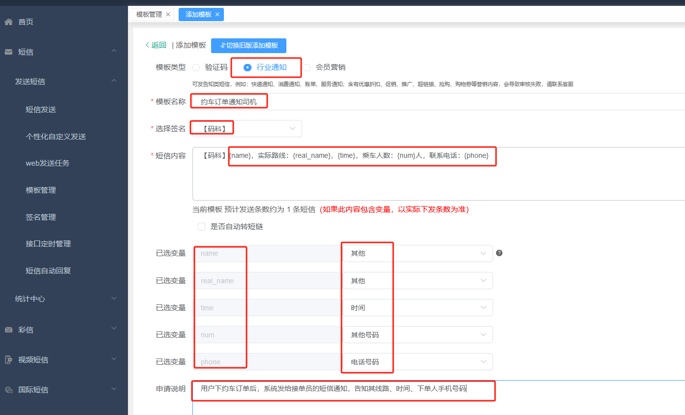Enable the 是否自动转短链 checkbox

[x=201, y=227]
